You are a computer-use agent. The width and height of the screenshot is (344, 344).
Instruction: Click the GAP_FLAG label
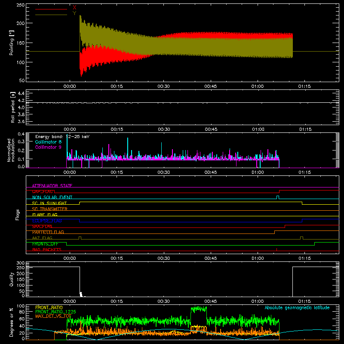tap(42, 191)
